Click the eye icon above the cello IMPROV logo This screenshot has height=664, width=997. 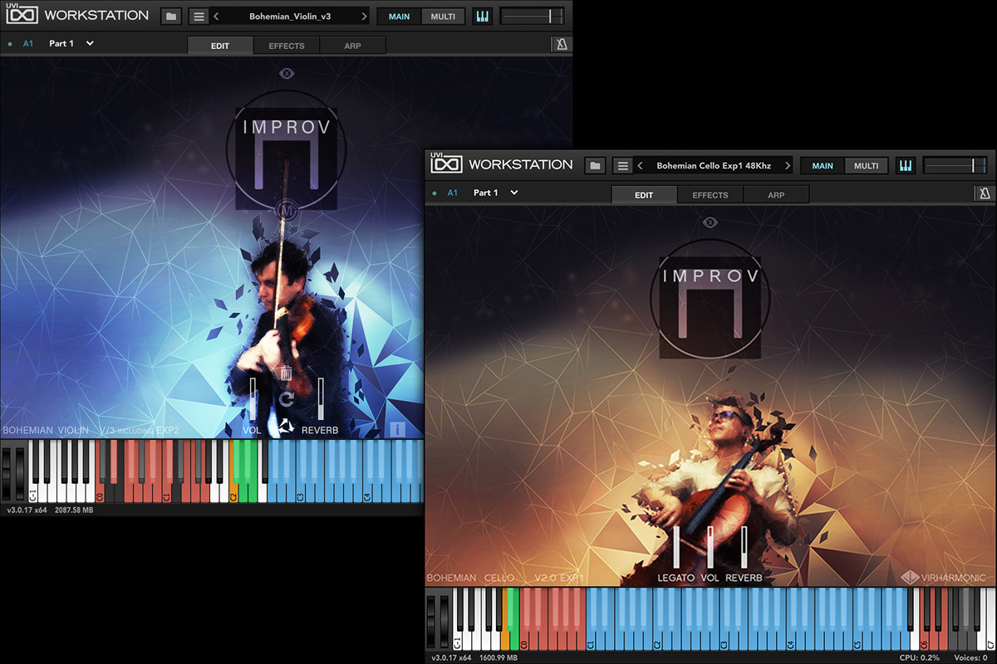pyautogui.click(x=710, y=222)
